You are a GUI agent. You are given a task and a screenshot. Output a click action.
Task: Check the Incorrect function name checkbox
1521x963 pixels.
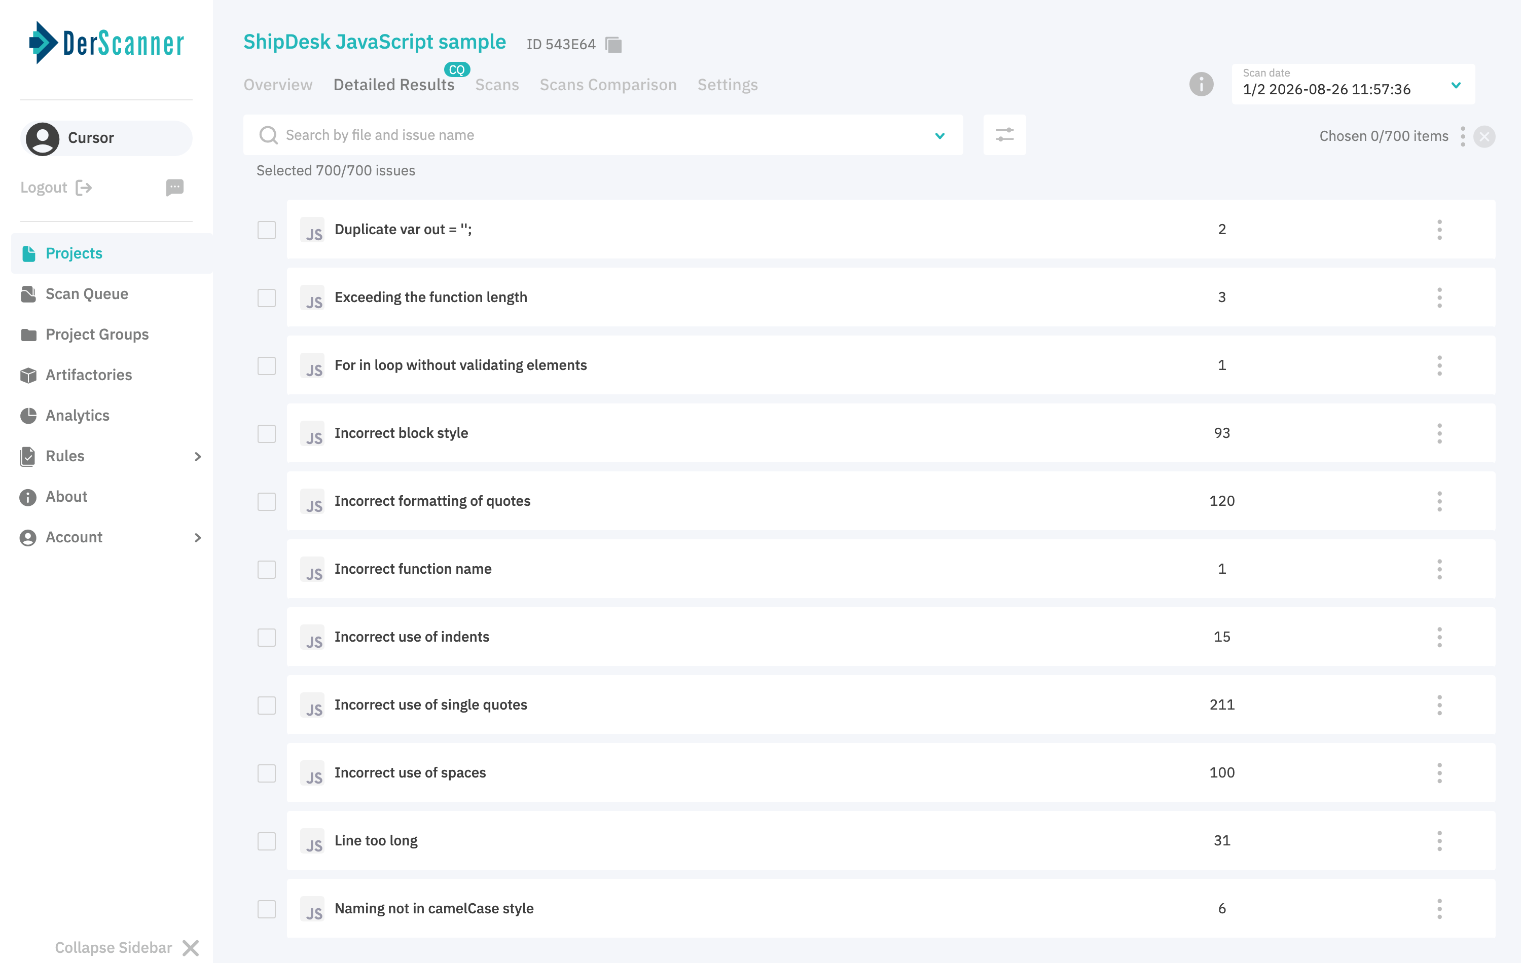[x=267, y=570]
